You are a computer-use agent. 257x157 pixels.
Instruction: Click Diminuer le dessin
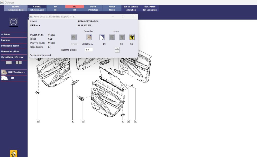tap(10, 46)
